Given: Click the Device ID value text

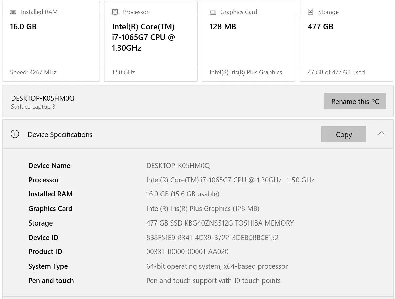Looking at the screenshot, I should 212,238.
